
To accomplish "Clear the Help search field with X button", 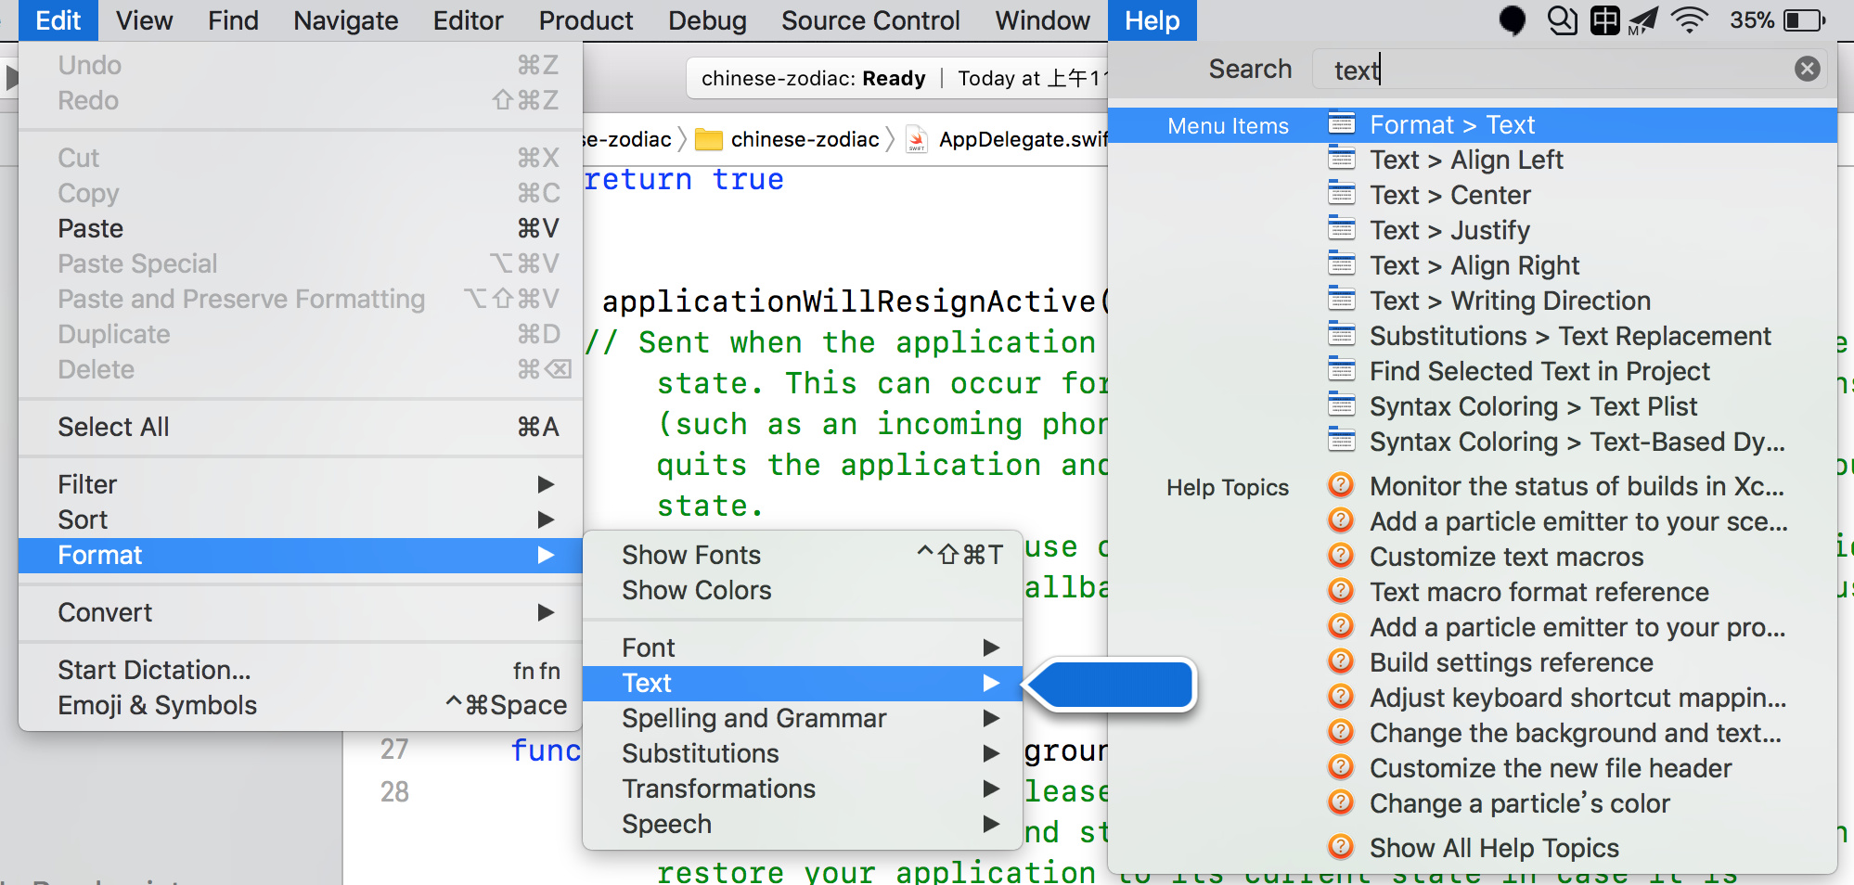I will (1807, 69).
